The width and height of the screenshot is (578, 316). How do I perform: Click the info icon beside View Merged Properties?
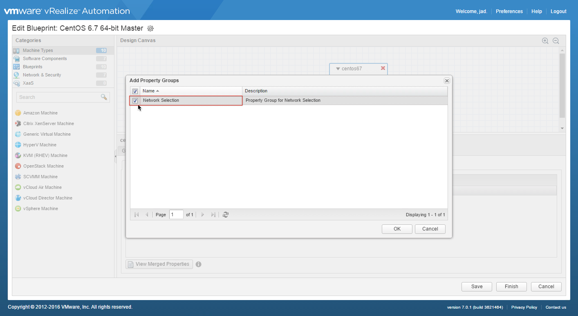[x=199, y=264]
